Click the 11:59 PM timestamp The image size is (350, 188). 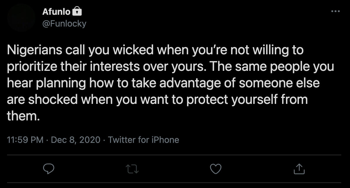[25, 140]
